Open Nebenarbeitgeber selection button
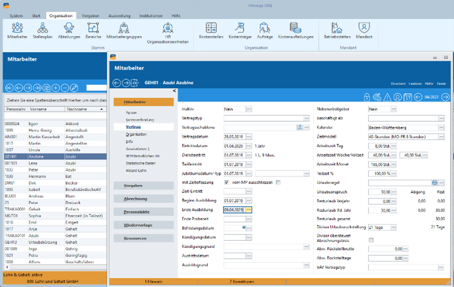This screenshot has height=287, width=454. [394, 109]
